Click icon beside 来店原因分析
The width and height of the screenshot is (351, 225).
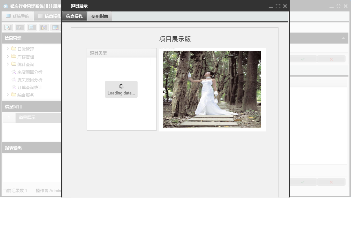tap(14, 72)
